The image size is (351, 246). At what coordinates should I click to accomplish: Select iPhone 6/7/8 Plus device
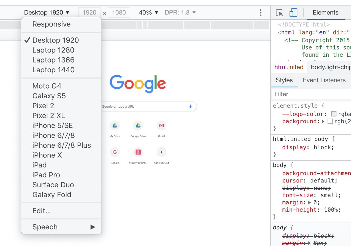pyautogui.click(x=61, y=145)
